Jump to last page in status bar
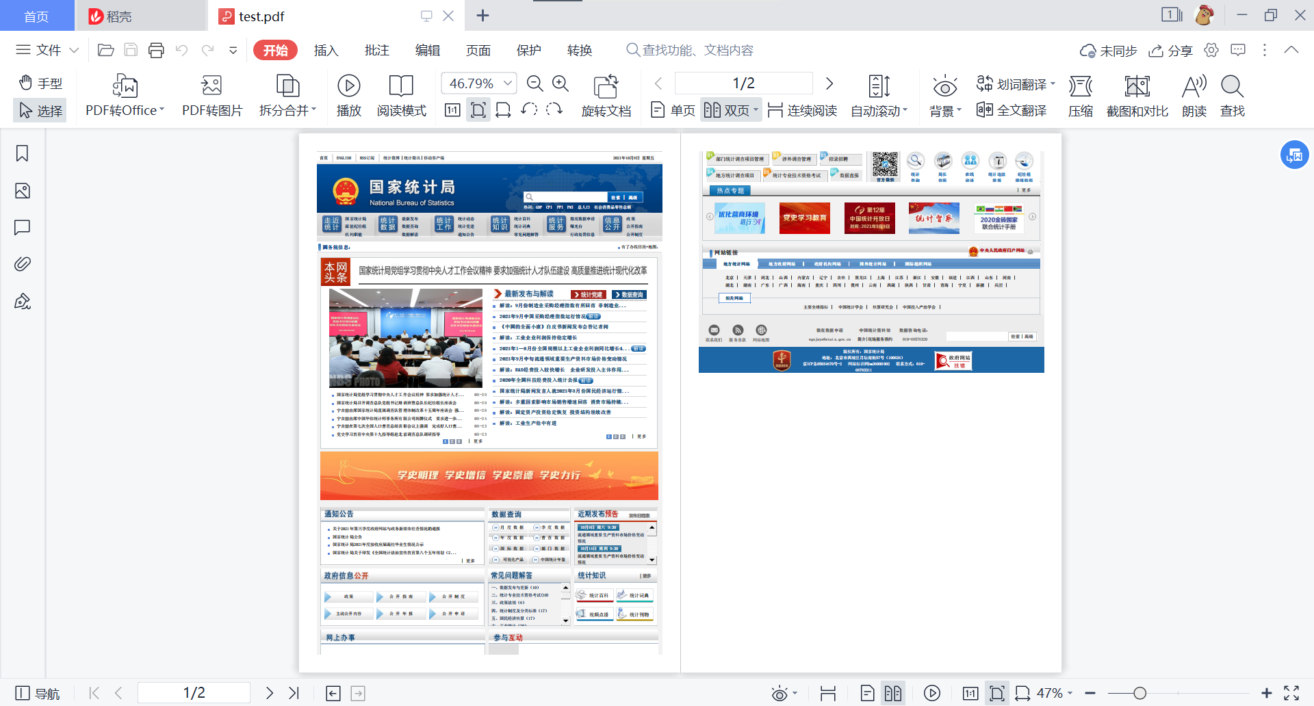 tap(294, 693)
